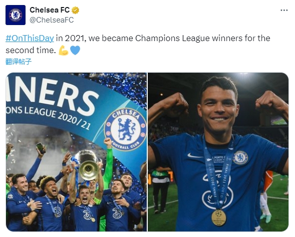295x237 pixels.
Task: Open the right photo of player flexing
Action: (218, 152)
